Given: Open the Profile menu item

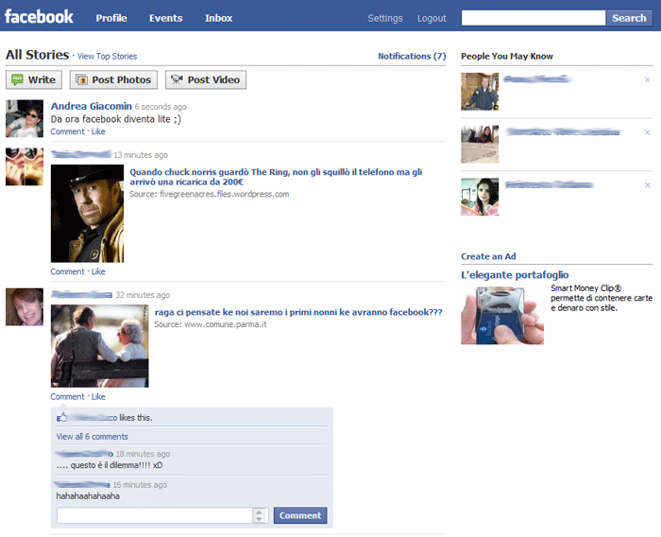Looking at the screenshot, I should [x=111, y=18].
